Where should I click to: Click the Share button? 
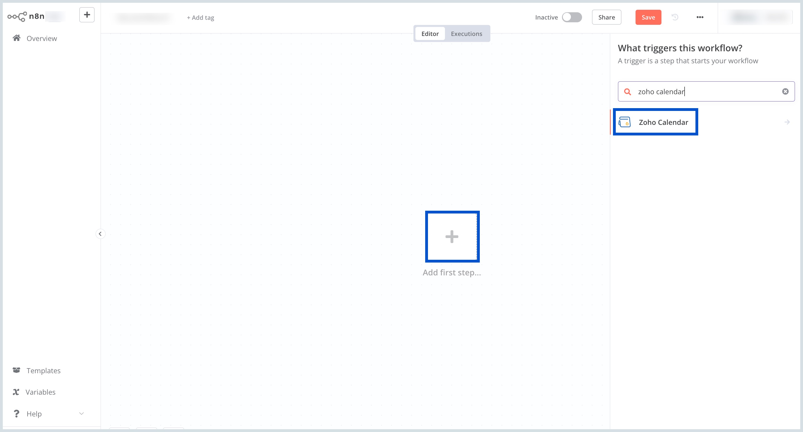606,18
